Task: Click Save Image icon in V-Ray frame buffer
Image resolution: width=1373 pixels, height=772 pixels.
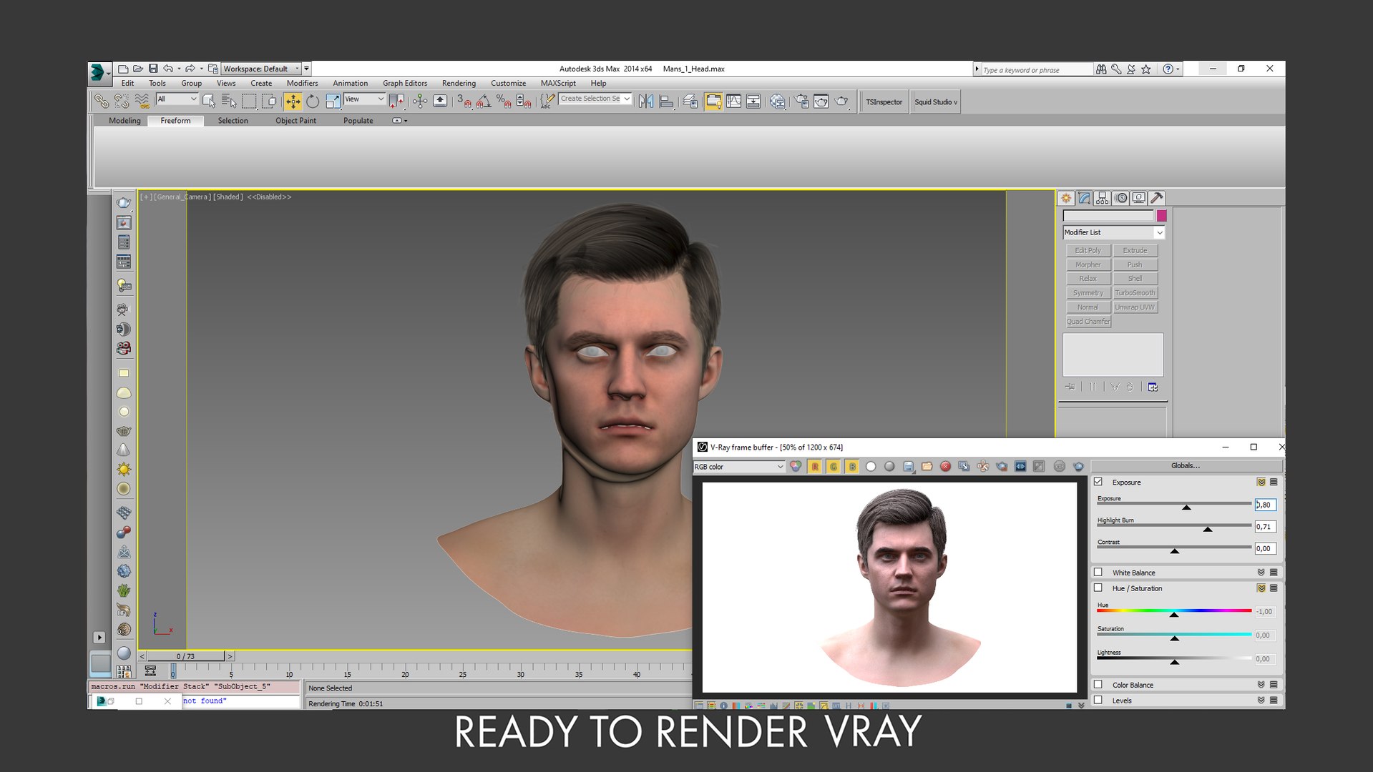Action: click(x=909, y=466)
